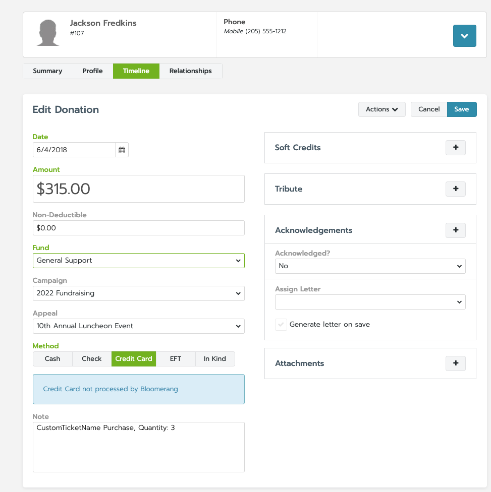491x492 pixels.
Task: Add an acknowledgement with plus icon
Action: coord(456,230)
